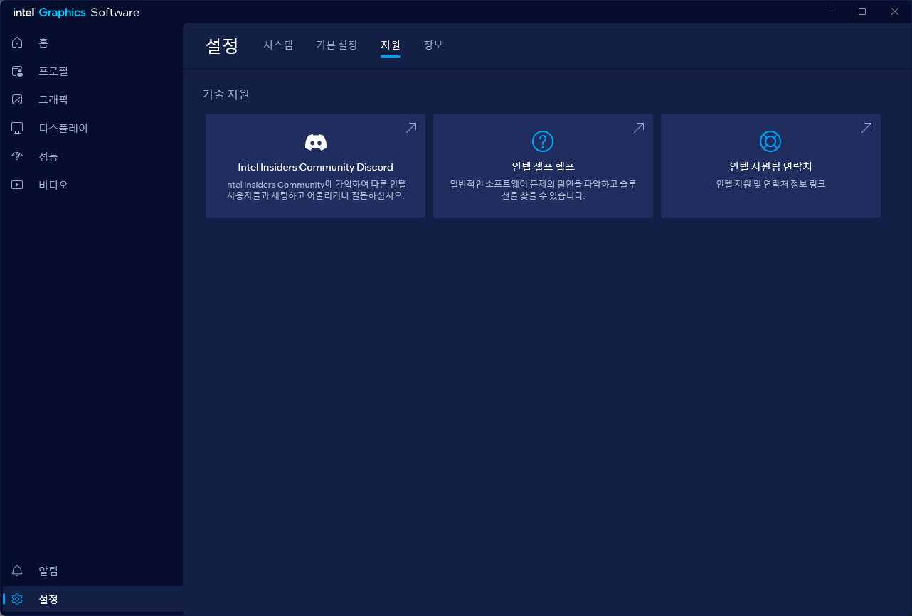Close the Intel Graphics Software window
The image size is (912, 616).
895,11
